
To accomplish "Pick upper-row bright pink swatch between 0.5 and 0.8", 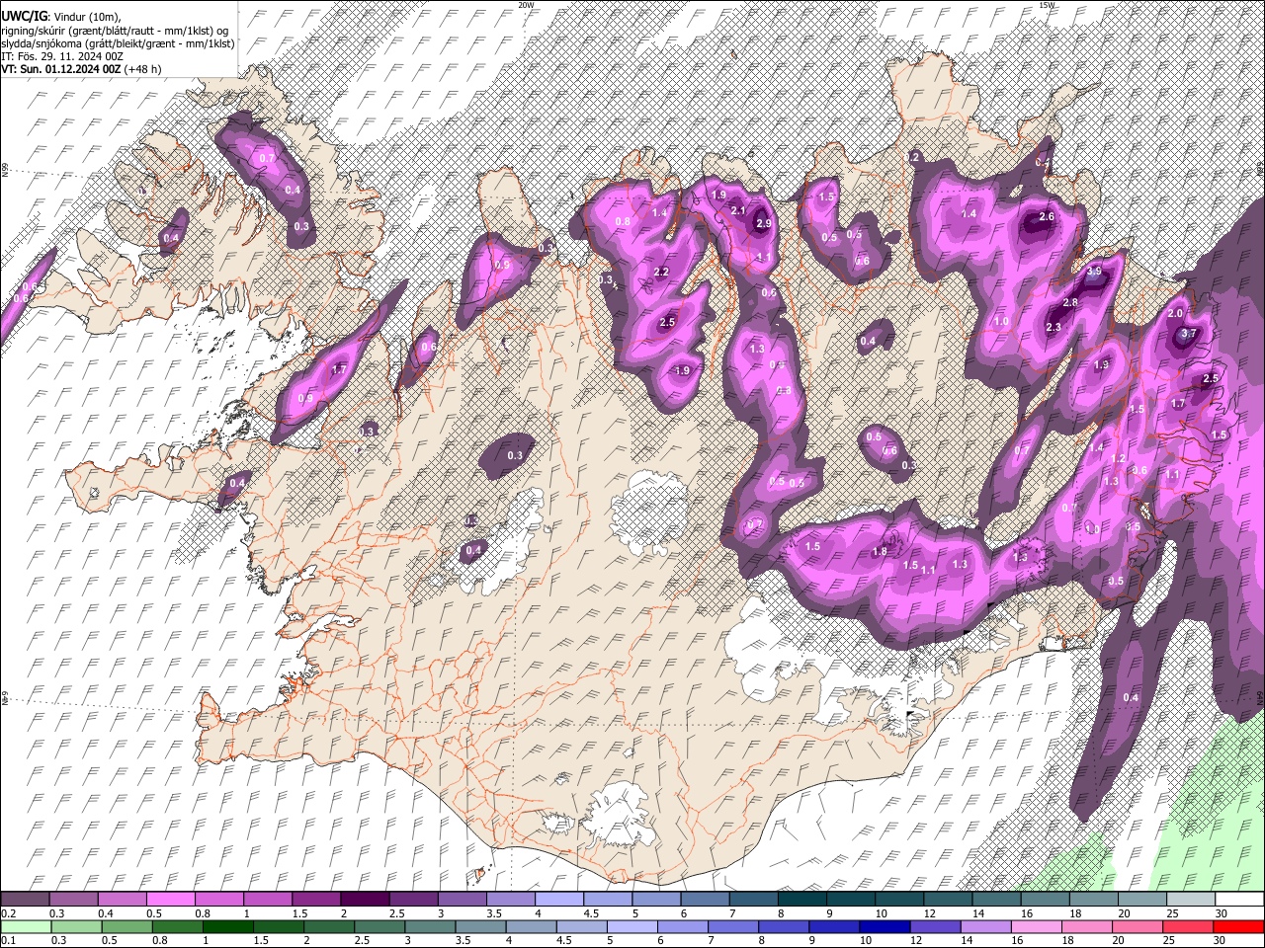I will (x=170, y=900).
